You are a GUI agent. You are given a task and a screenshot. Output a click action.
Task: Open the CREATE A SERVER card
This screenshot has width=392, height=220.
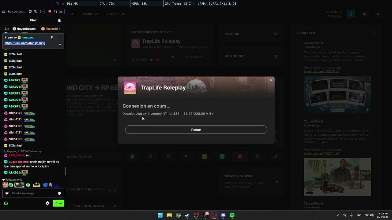coord(251,181)
